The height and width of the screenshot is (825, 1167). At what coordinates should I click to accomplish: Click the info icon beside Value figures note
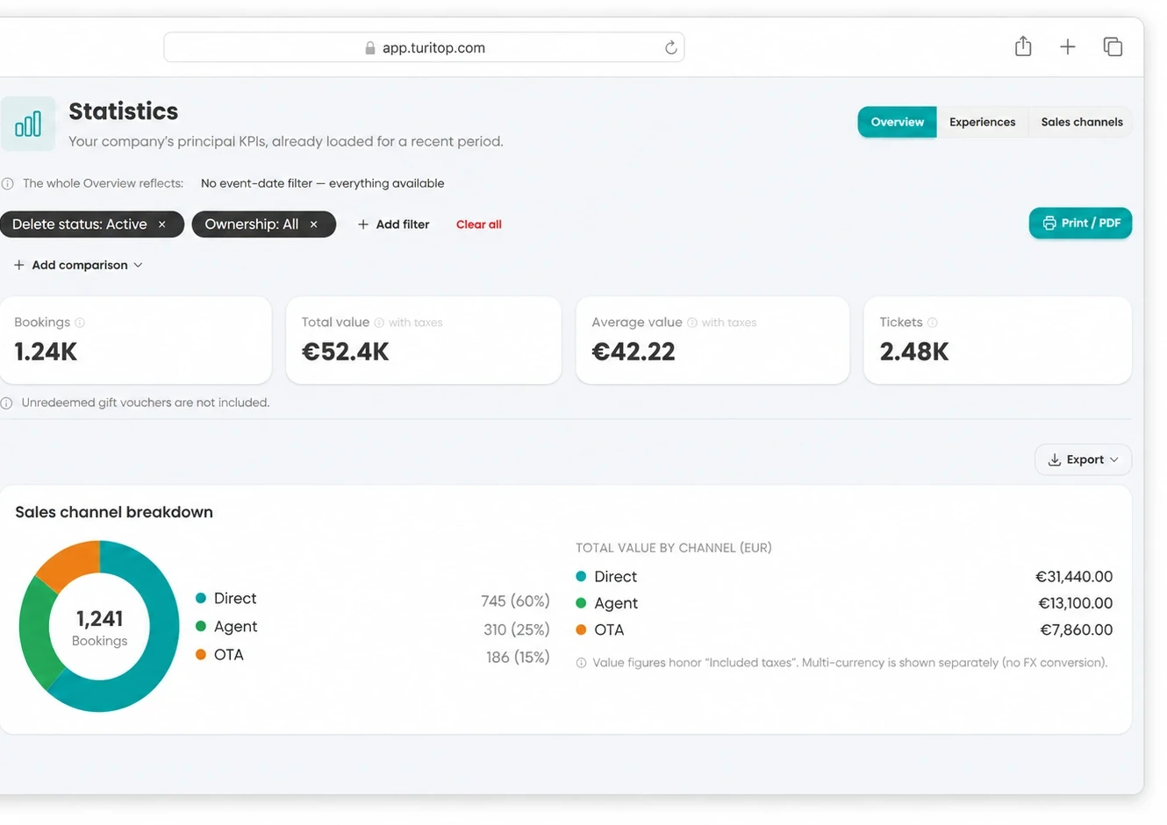tap(581, 664)
